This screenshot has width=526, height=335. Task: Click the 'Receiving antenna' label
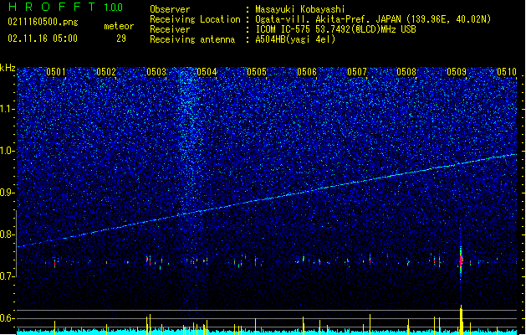(x=192, y=39)
